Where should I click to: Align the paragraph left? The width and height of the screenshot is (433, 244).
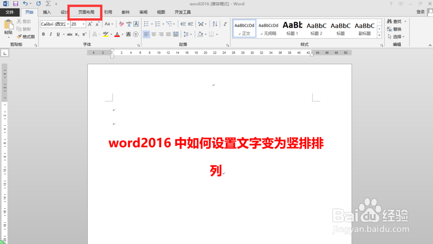(x=146, y=35)
